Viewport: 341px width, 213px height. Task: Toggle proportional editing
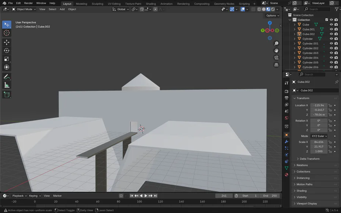[155, 9]
